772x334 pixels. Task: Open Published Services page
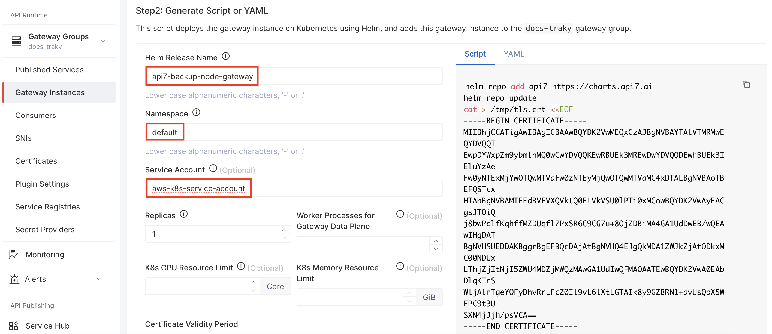(x=49, y=69)
